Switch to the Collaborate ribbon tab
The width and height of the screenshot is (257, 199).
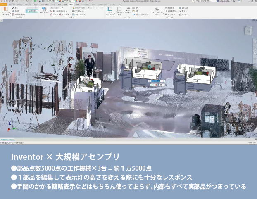coord(103,5)
